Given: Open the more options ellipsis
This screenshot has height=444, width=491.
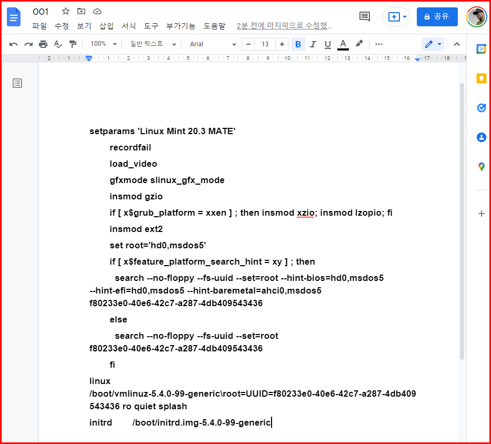Looking at the screenshot, I should [378, 44].
